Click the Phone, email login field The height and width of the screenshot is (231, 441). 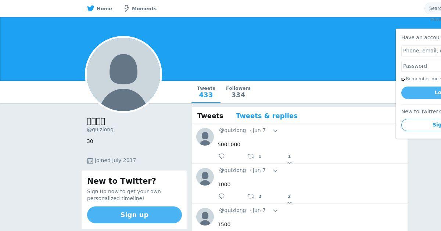[421, 51]
